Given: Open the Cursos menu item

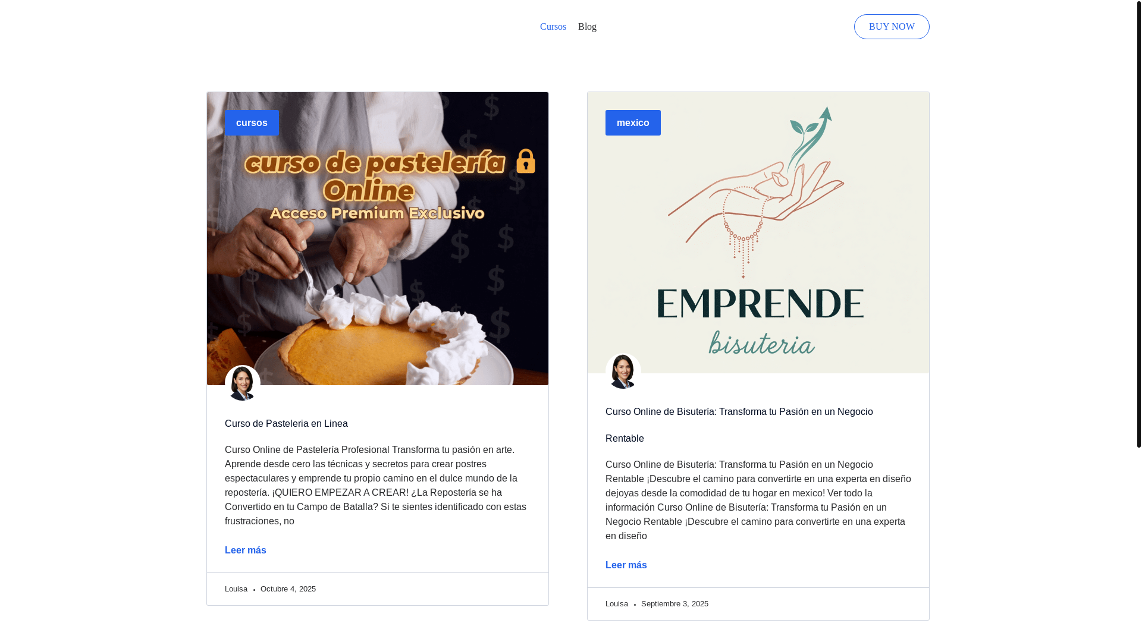Looking at the screenshot, I should click(553, 27).
